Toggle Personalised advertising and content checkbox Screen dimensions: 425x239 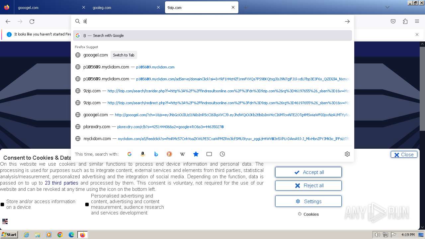87,204
